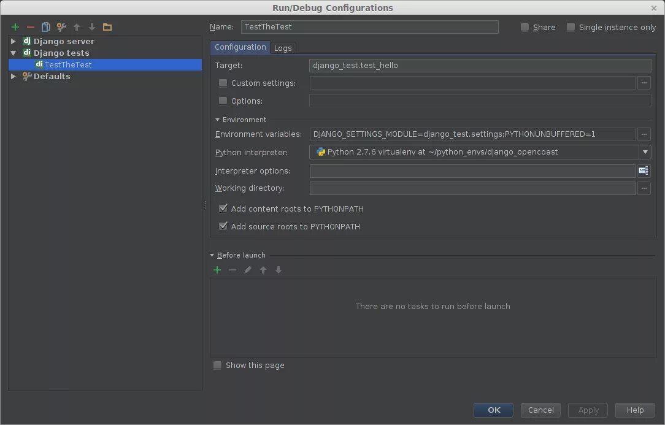Image resolution: width=665 pixels, height=425 pixels.
Task: Focus the Name field with TestTheTest
Action: (370, 27)
